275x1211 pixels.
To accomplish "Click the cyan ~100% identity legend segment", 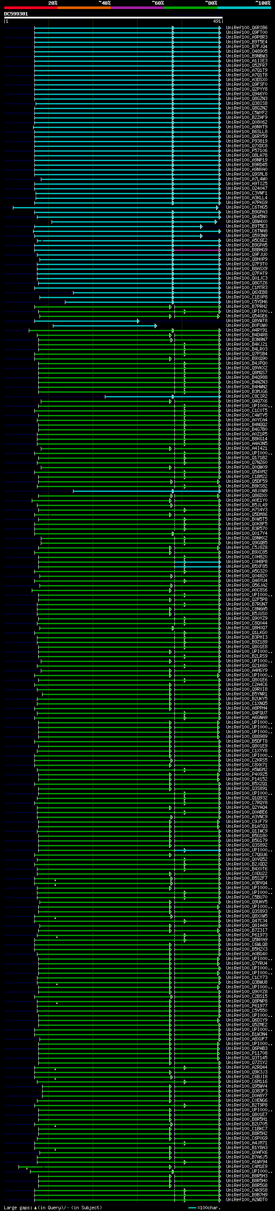I will [x=244, y=8].
